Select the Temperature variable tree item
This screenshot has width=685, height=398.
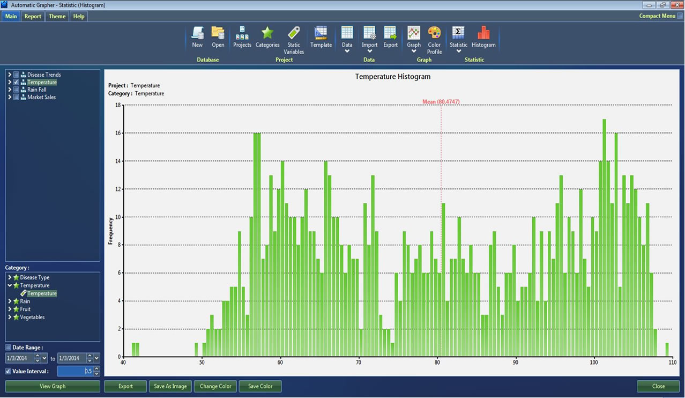42,293
